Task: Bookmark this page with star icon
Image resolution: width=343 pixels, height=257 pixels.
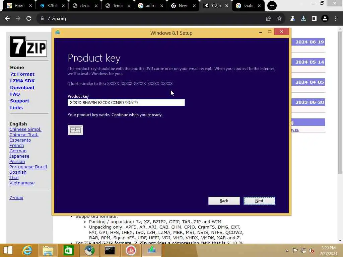Action: point(279,19)
